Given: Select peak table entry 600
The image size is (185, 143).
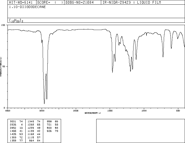Looking at the screenshot, I should point(49,128).
